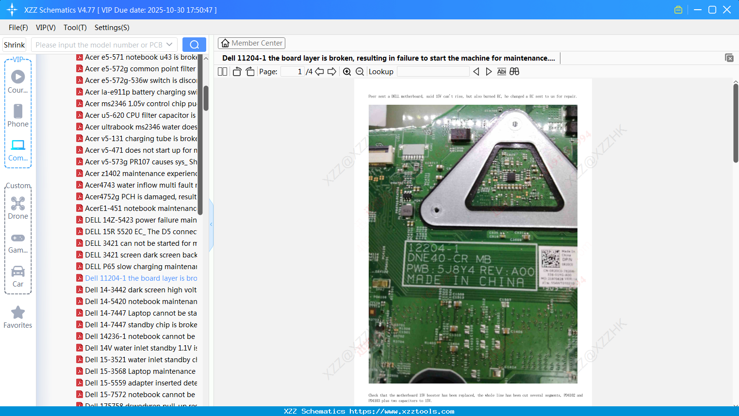Open the Settings(S) menu
The height and width of the screenshot is (416, 739).
click(x=112, y=28)
